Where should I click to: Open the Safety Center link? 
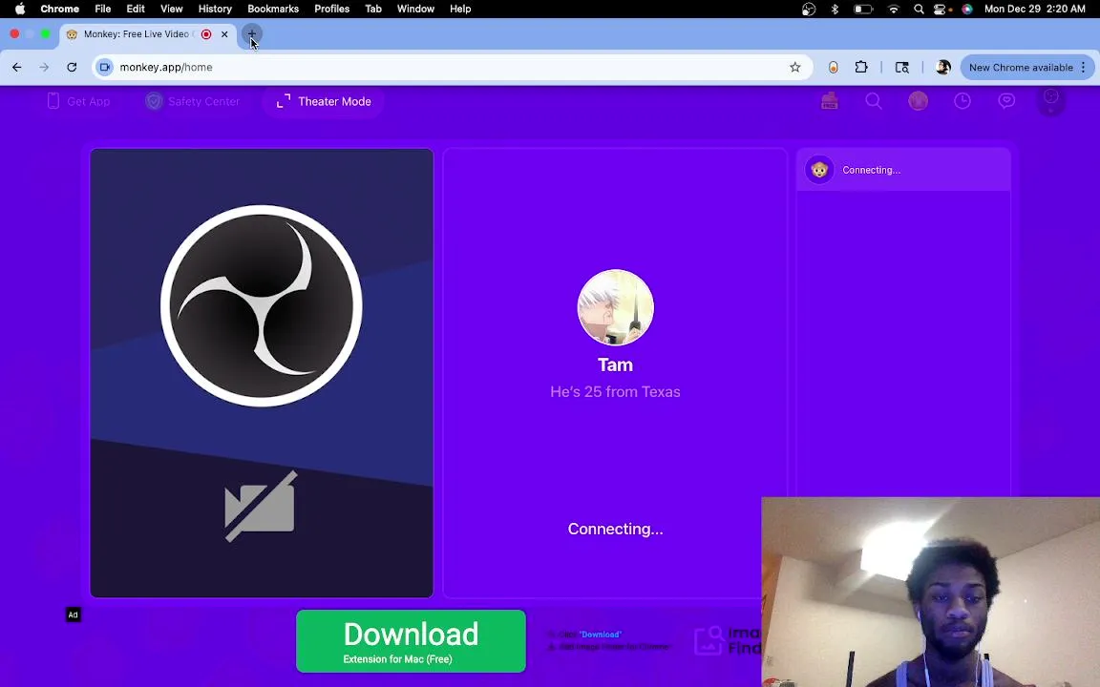192,101
